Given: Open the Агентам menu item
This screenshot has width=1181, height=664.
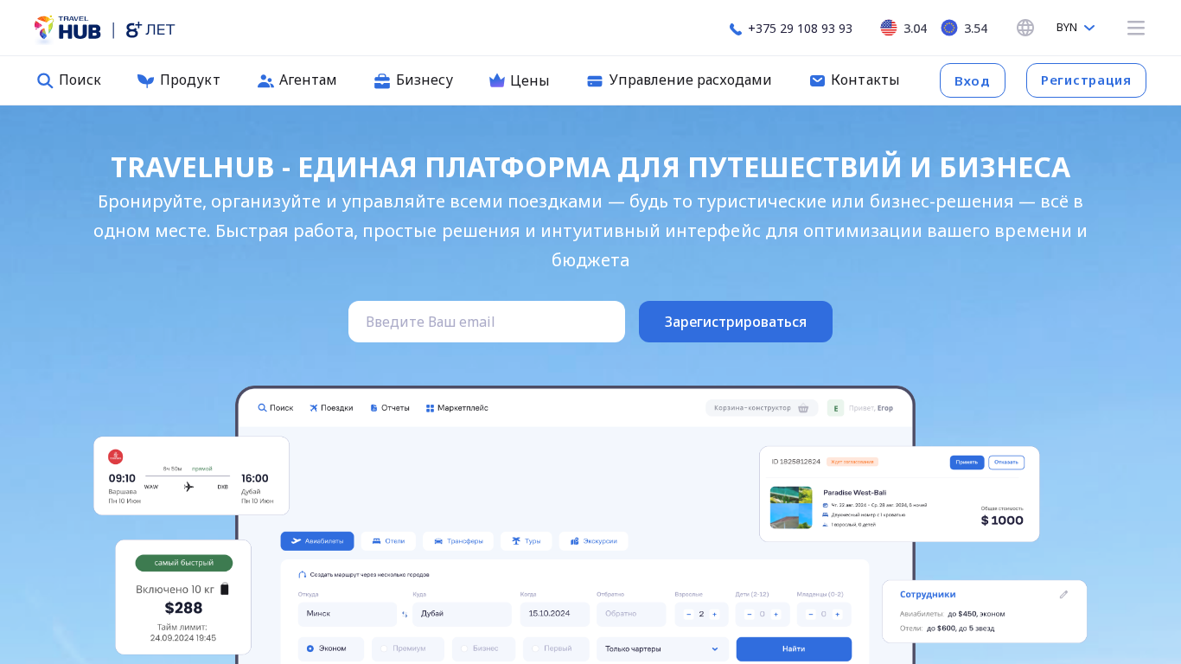Looking at the screenshot, I should coord(297,80).
